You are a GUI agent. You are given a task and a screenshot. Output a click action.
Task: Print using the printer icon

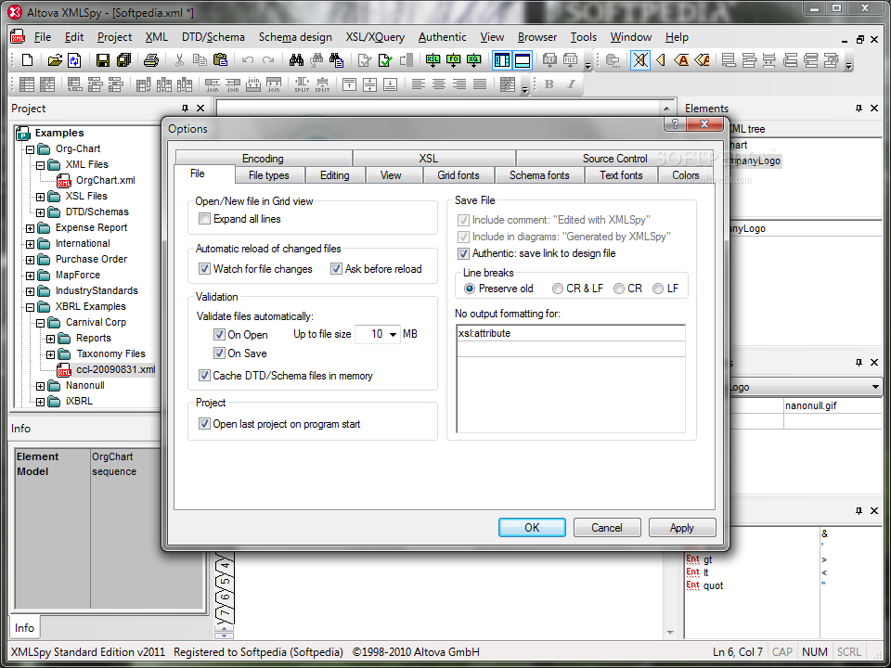coord(150,59)
